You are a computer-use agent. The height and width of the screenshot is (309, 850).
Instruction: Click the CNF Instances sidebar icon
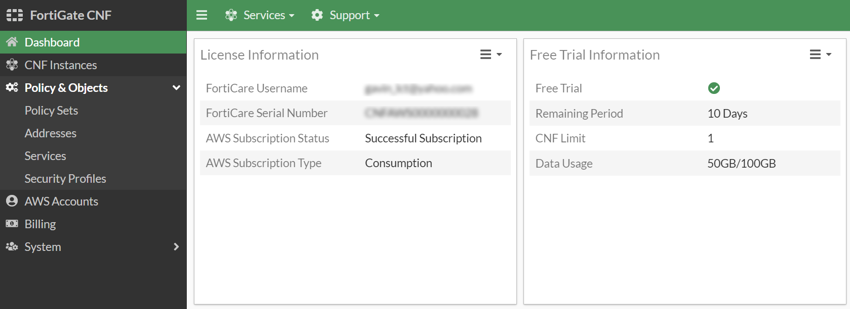pyautogui.click(x=12, y=65)
